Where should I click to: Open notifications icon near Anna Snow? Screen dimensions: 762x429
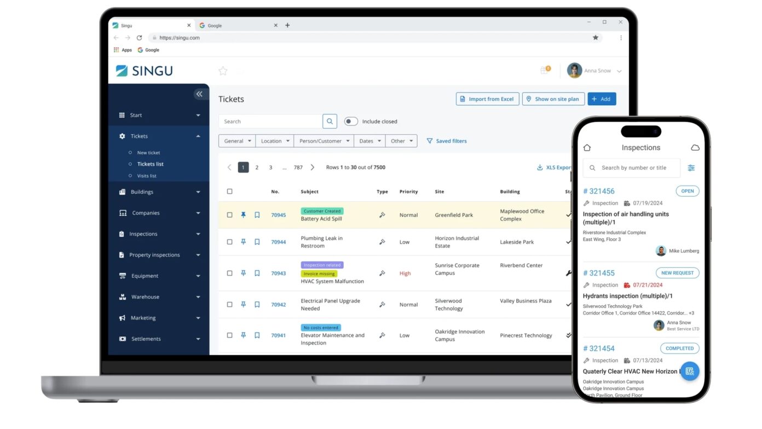[545, 70]
